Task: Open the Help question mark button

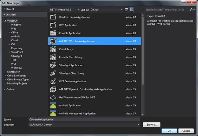Action: (184, 2)
